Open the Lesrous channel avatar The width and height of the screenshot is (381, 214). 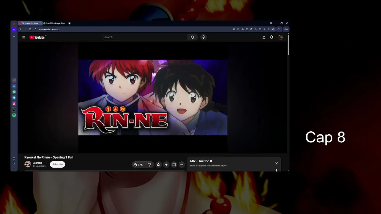[28, 164]
